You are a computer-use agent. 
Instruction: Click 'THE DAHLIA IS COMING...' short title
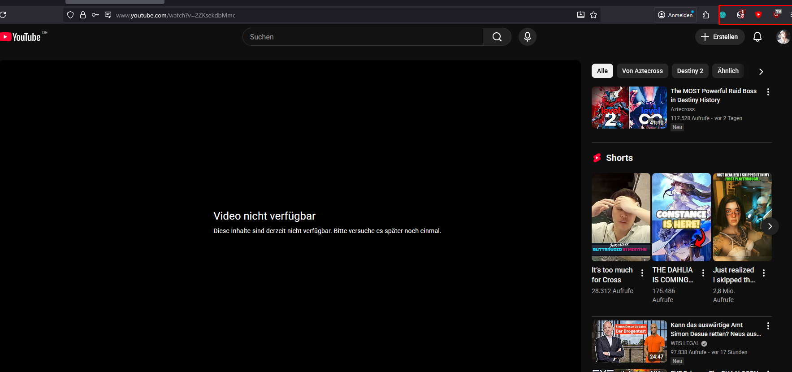[x=673, y=275]
